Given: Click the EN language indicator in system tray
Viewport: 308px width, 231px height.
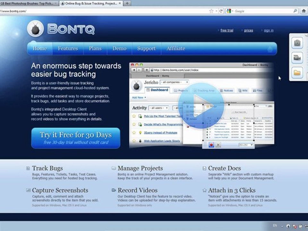Looking at the screenshot, I should (x=275, y=226).
